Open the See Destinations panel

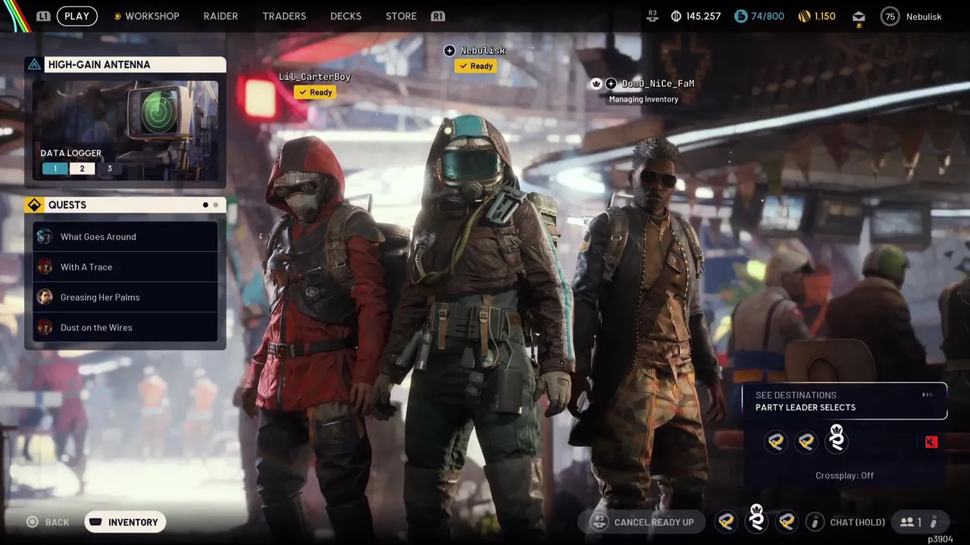[845, 401]
